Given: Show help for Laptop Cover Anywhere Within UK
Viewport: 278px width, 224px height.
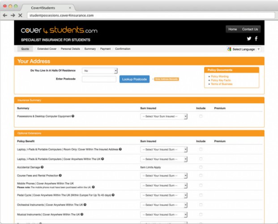Looking at the screenshot, I should coord(103,159).
